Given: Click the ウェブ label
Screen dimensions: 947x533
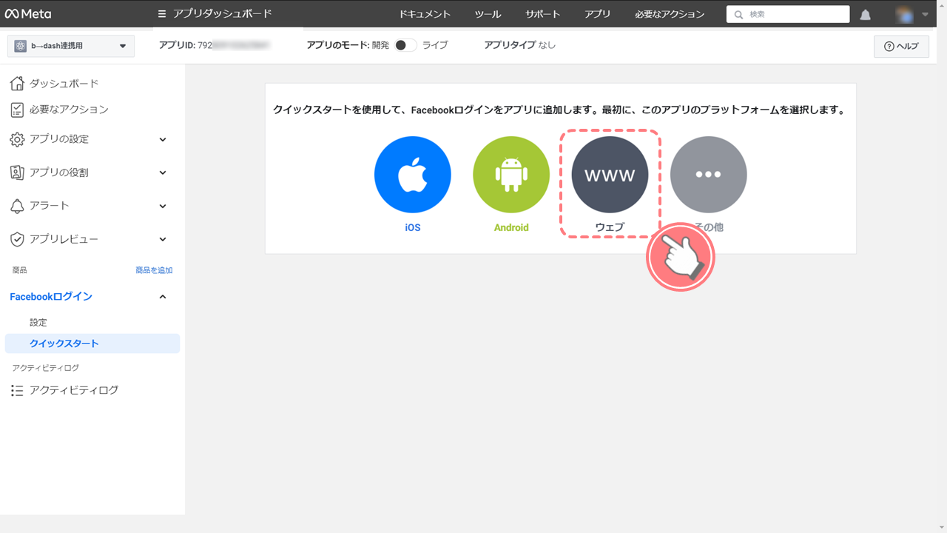Looking at the screenshot, I should click(610, 227).
